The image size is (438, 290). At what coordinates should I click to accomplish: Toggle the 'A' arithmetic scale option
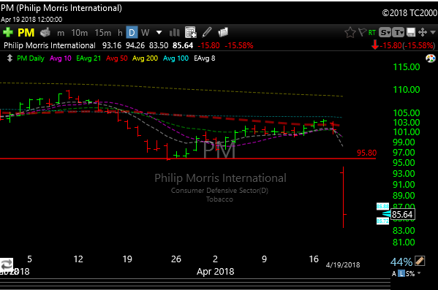[394, 274]
